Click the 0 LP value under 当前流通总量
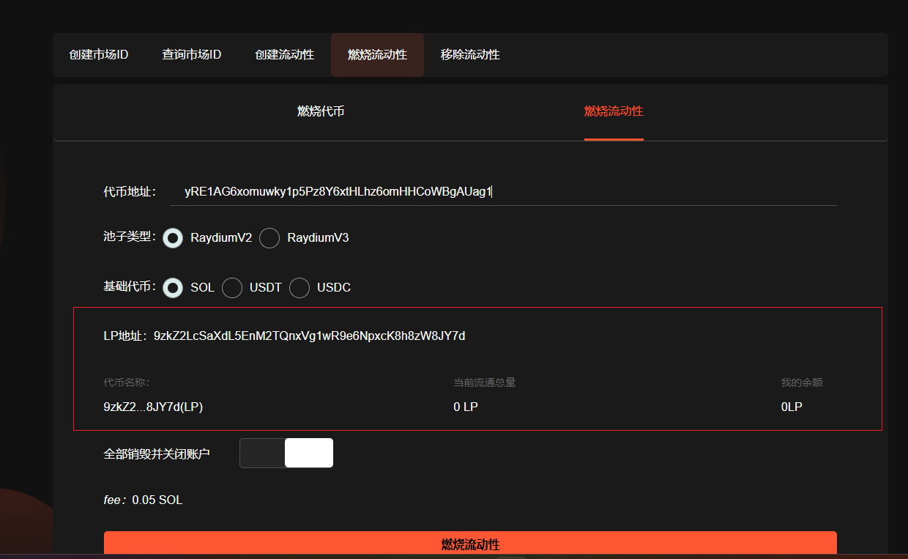Image resolution: width=908 pixels, height=559 pixels. (x=466, y=407)
